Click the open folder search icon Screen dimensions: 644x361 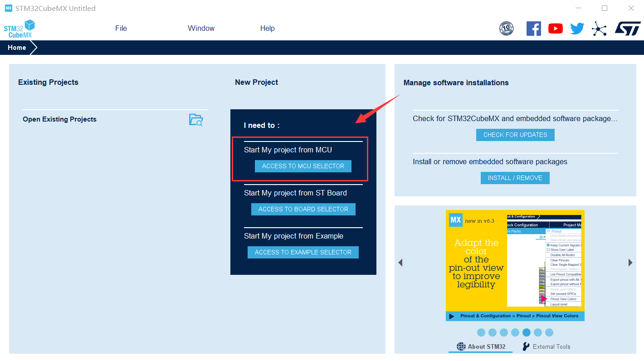(196, 120)
